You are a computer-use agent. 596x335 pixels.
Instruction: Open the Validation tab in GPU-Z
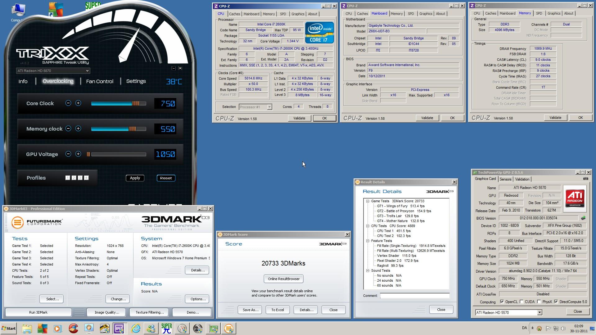pos(522,179)
